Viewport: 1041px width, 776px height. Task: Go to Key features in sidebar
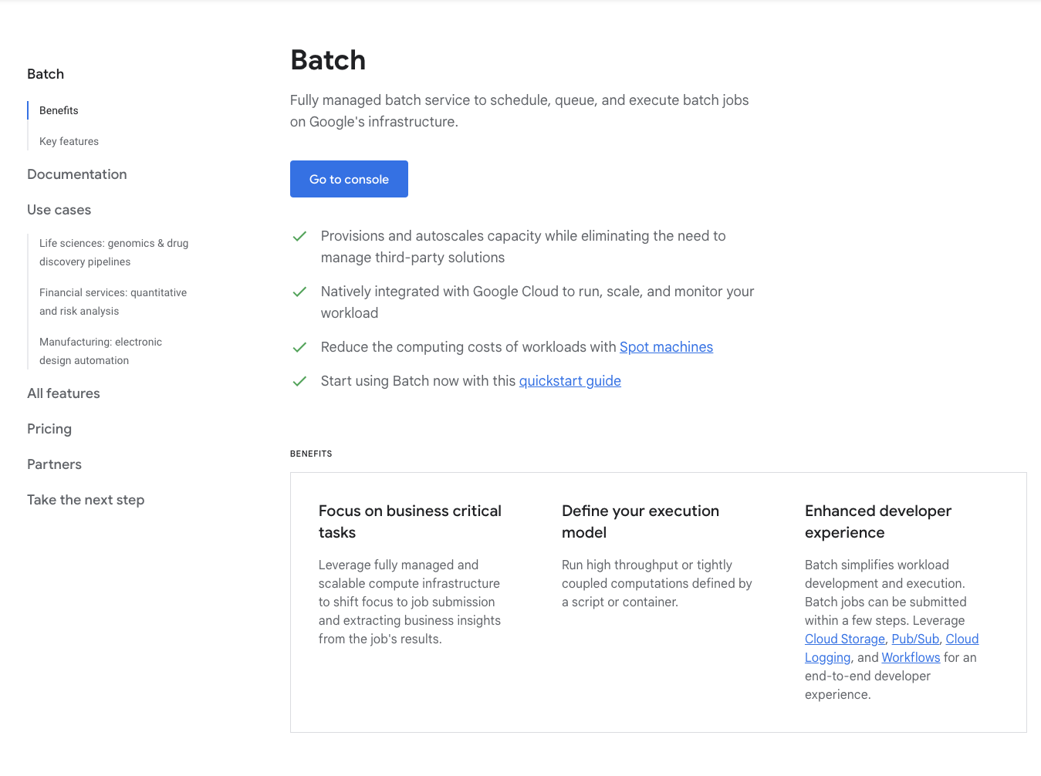[69, 141]
